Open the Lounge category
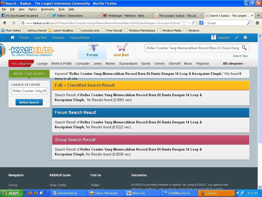 pos(42,64)
